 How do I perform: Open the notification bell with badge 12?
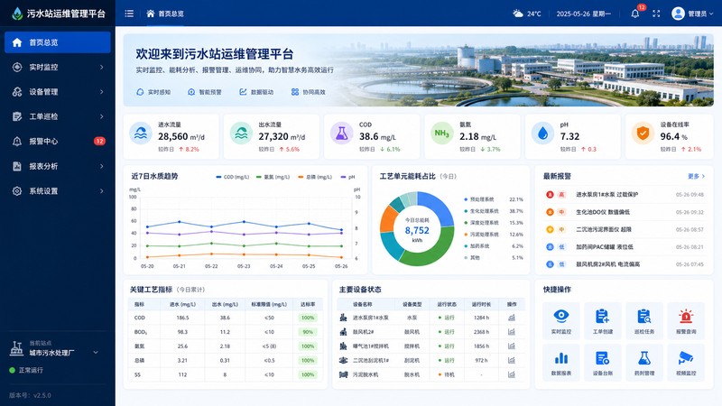(x=635, y=14)
